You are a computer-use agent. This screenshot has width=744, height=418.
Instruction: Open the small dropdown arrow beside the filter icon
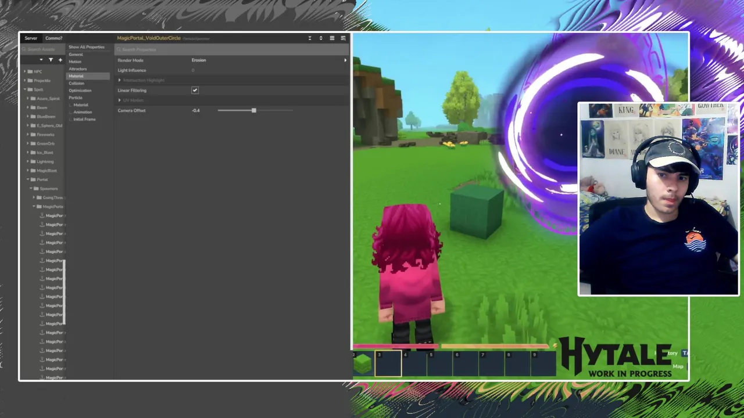(x=41, y=60)
